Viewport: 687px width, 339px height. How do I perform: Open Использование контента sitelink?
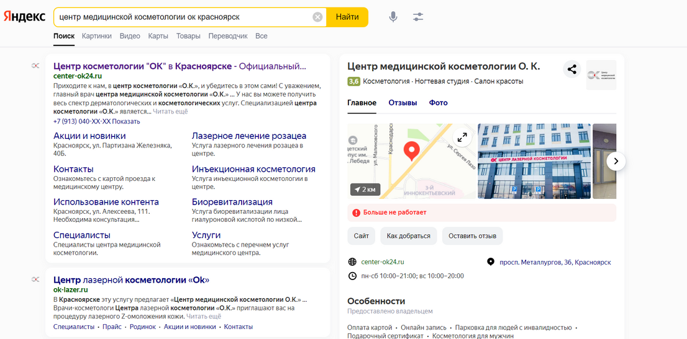106,201
